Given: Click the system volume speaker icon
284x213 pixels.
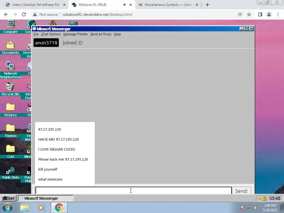Looking at the screenshot, I should (256, 208).
